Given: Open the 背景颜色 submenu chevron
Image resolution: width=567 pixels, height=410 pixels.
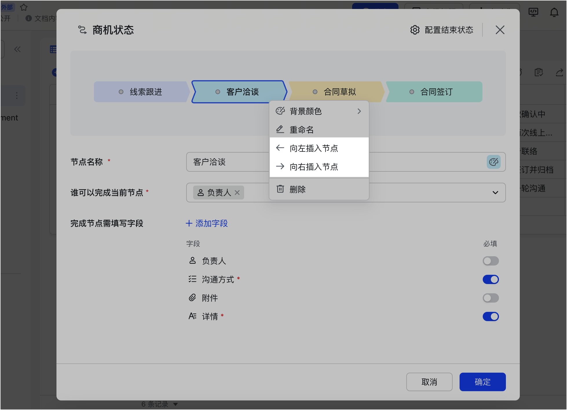Looking at the screenshot, I should [x=359, y=111].
